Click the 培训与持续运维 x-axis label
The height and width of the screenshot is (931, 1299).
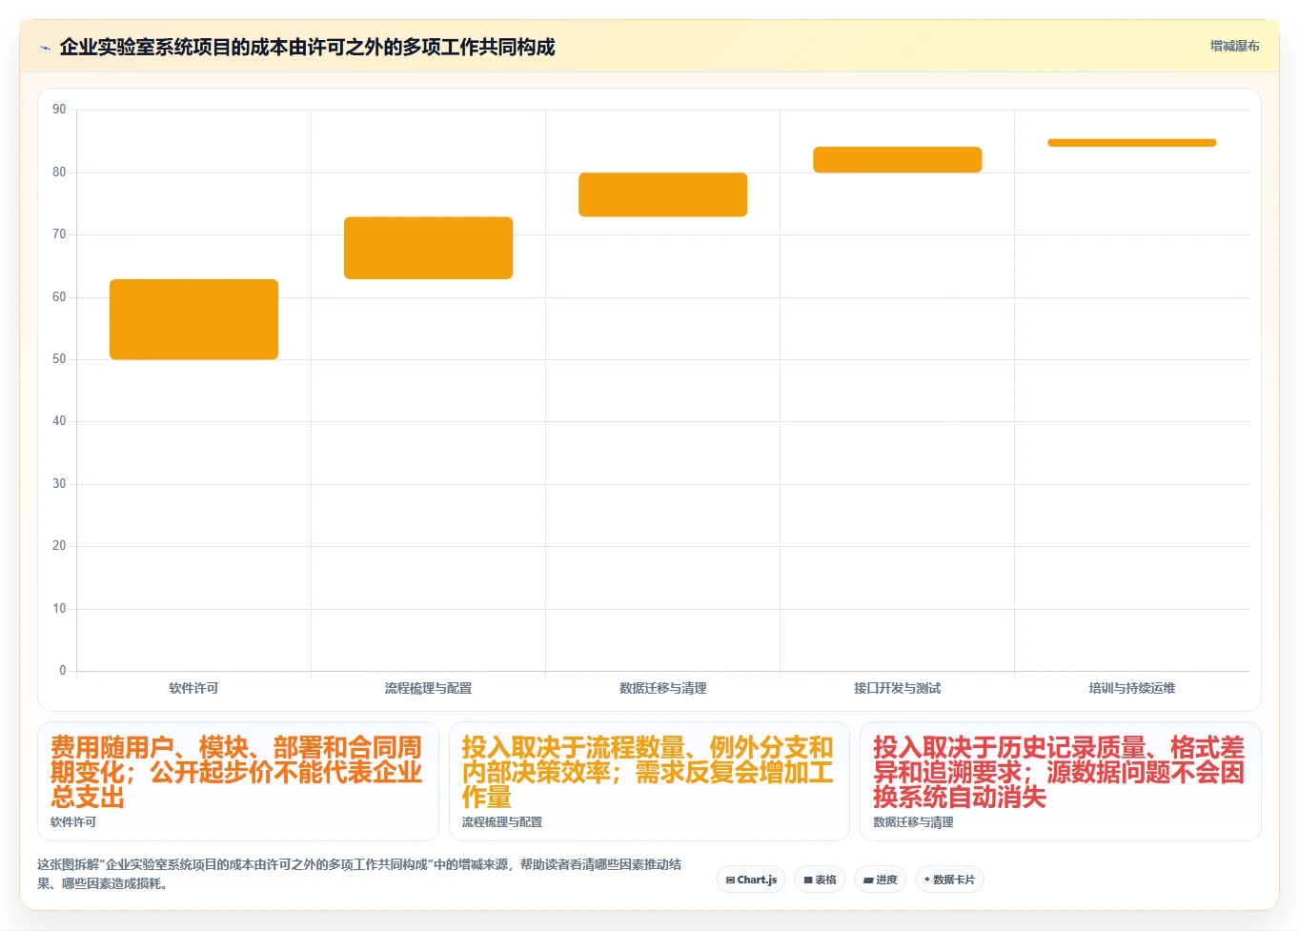(1131, 688)
